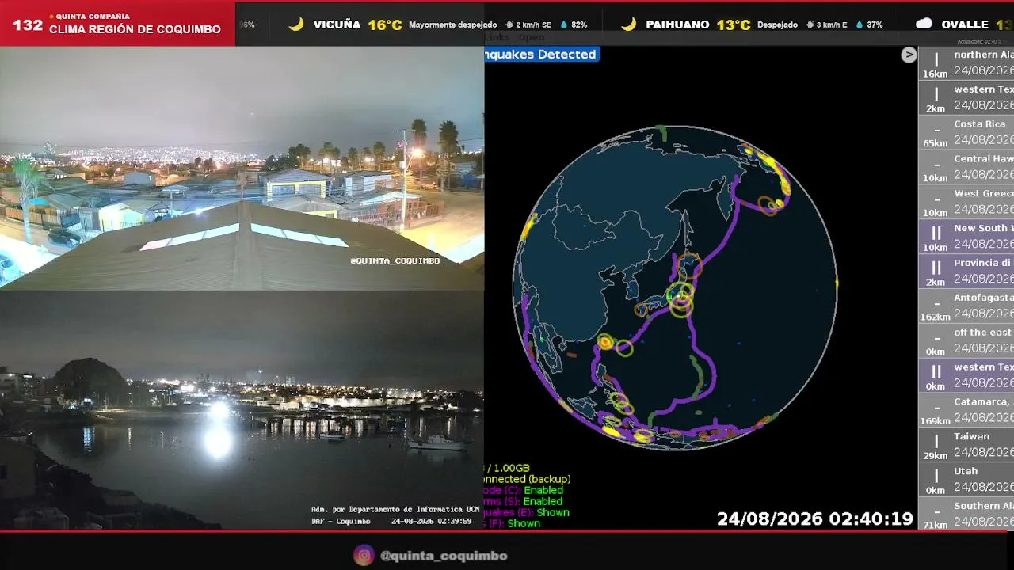Click the top city-view camera feed

[242, 168]
